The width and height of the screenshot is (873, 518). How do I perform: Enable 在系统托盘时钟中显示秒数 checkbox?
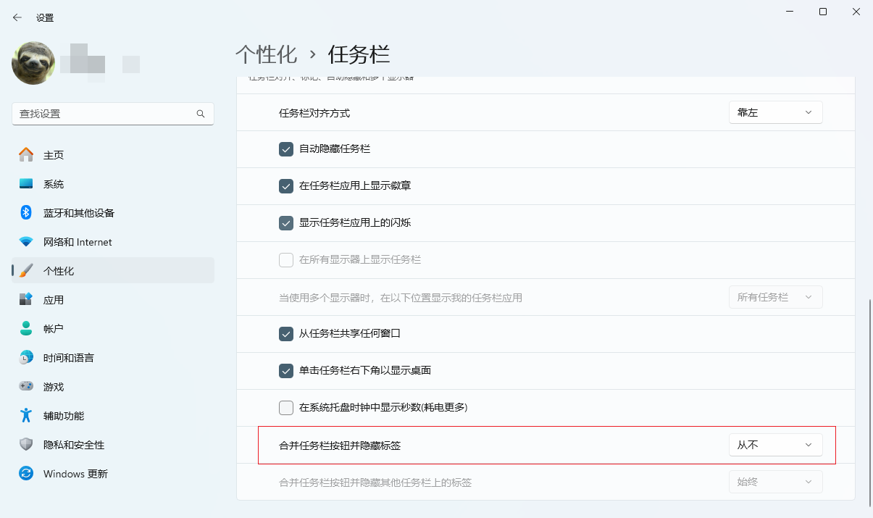(x=286, y=408)
